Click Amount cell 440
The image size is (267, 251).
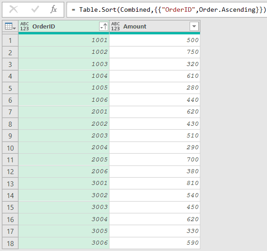(x=155, y=100)
